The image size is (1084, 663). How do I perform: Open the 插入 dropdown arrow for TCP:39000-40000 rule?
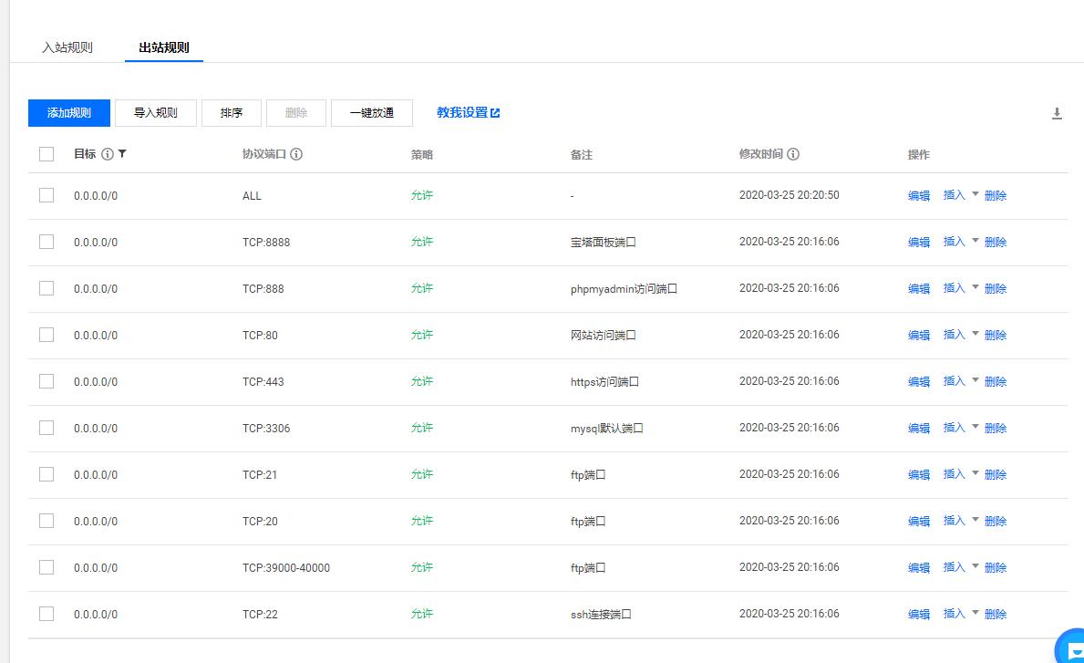pos(975,566)
